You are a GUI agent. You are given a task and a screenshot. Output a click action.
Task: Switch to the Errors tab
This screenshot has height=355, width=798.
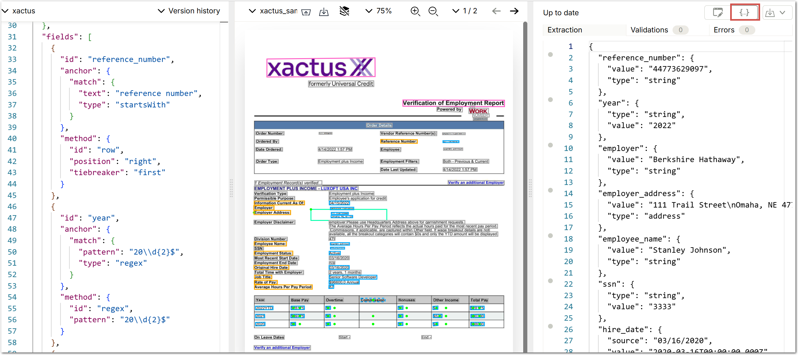(724, 30)
